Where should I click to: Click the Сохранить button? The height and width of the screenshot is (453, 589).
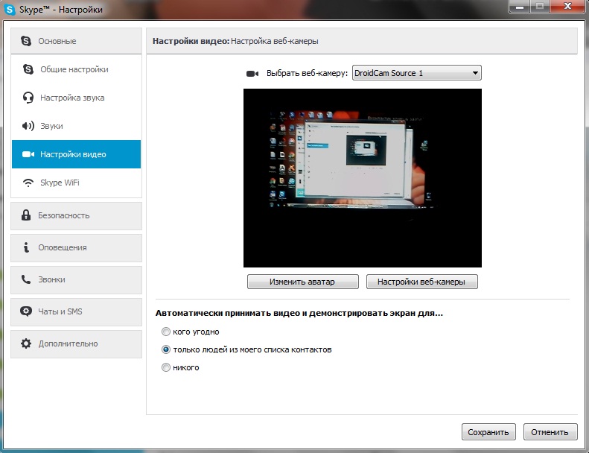(488, 432)
